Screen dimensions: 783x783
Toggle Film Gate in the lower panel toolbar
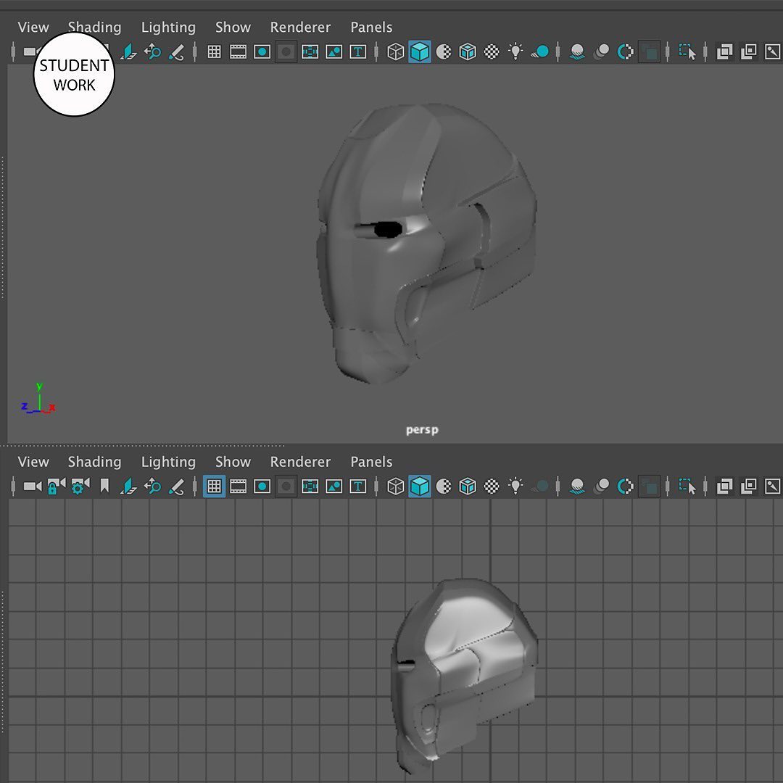[x=239, y=486]
